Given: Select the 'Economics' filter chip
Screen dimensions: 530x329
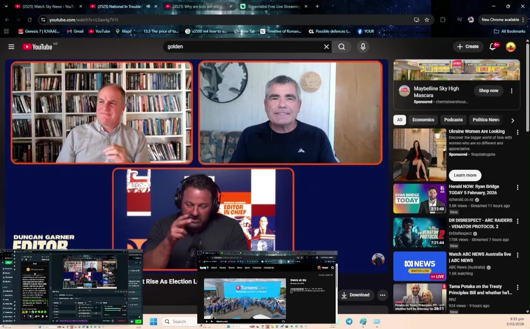Looking at the screenshot, I should 423,120.
